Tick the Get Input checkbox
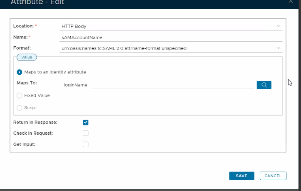 86,145
